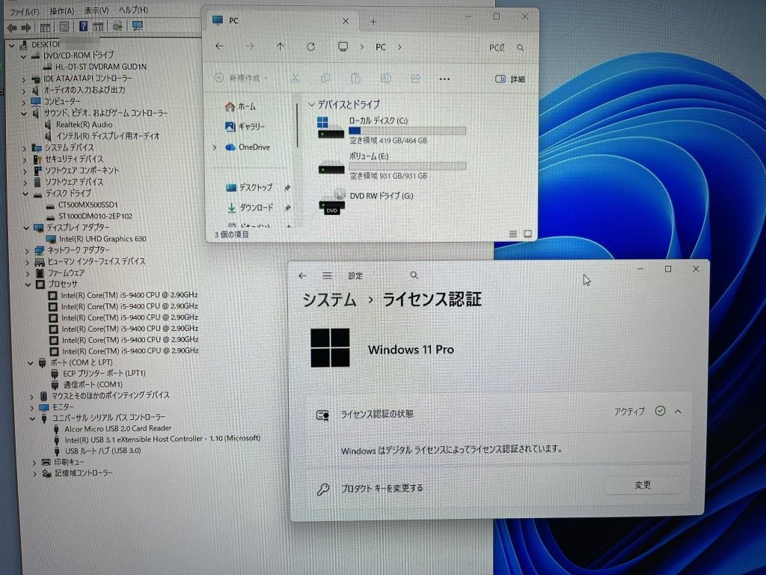The width and height of the screenshot is (766, 575).
Task: Click the Rename icon in Explorer toolbar
Action: 385,78
